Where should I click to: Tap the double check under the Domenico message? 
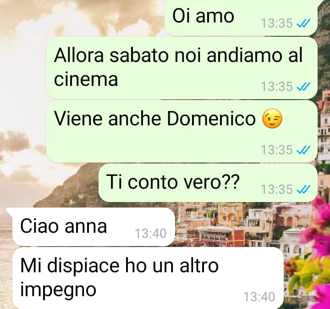click(303, 150)
